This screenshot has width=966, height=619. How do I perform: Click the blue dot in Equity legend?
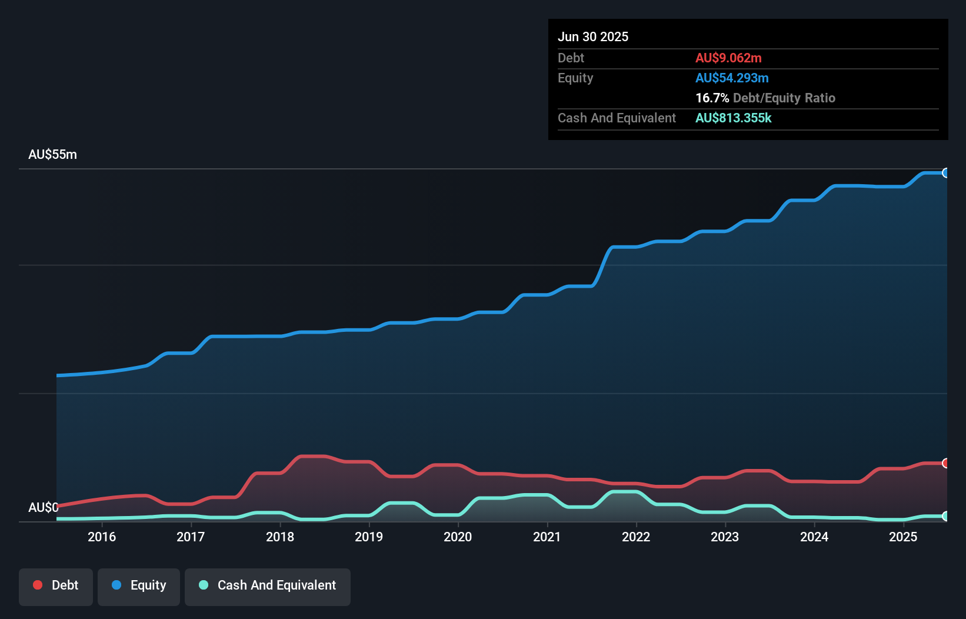click(116, 585)
